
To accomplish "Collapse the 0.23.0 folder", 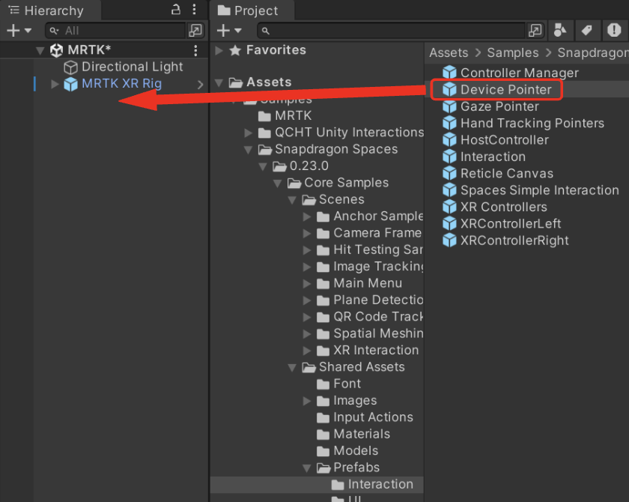I will tap(263, 166).
